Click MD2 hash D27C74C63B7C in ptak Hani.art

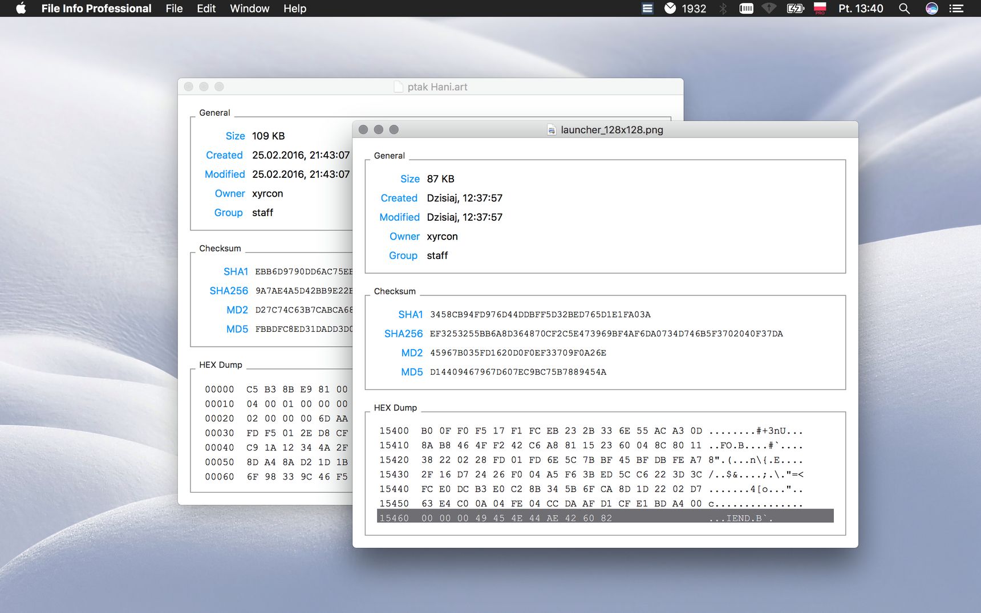[x=304, y=310]
